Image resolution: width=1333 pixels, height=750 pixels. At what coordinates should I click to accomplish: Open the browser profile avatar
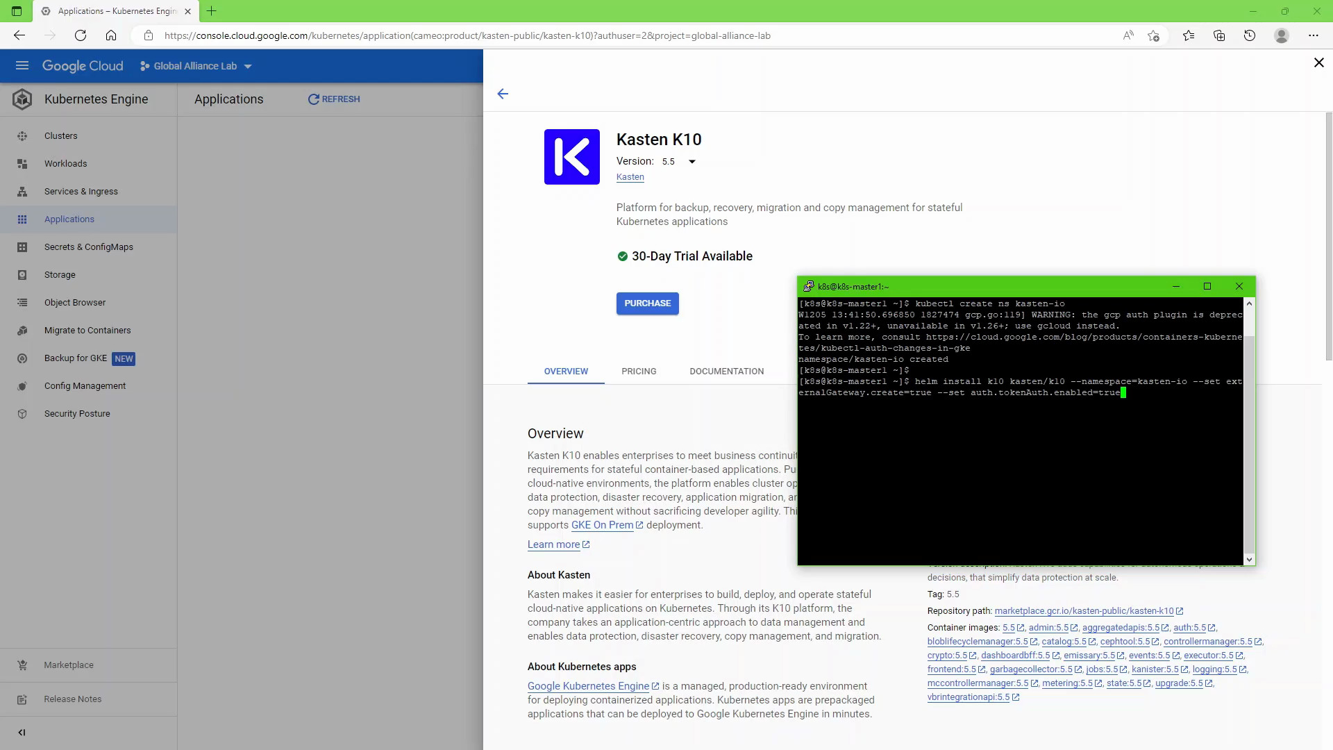(1282, 35)
